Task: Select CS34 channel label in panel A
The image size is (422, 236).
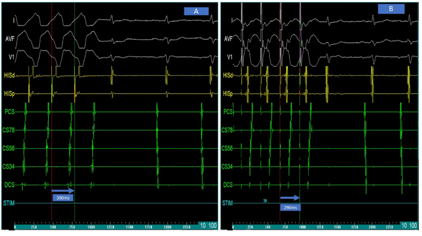Action: tap(9, 166)
